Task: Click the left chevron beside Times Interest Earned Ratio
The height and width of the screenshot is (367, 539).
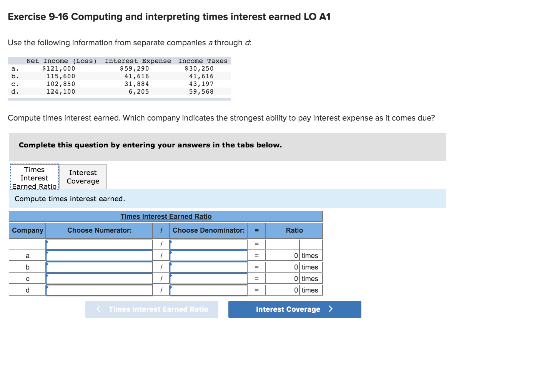Action: [98, 309]
